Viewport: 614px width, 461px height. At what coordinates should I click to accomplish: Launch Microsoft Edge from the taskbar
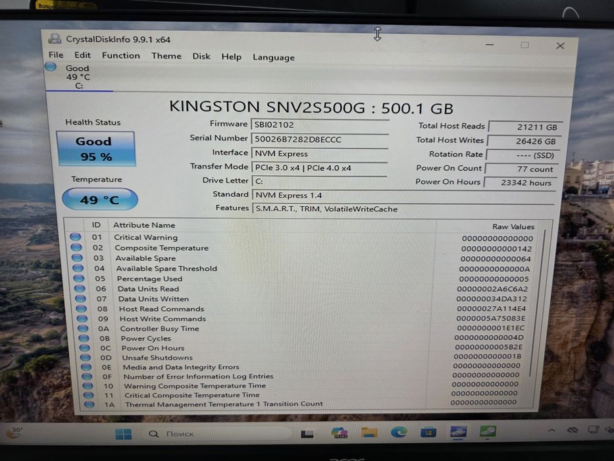pyautogui.click(x=399, y=432)
